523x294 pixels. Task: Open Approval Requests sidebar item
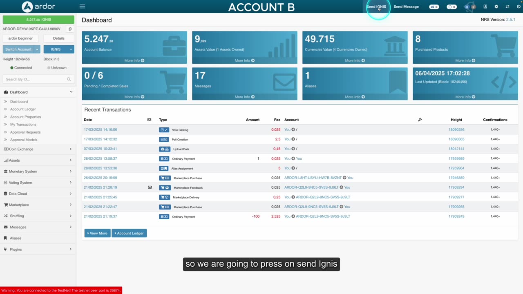(25, 132)
